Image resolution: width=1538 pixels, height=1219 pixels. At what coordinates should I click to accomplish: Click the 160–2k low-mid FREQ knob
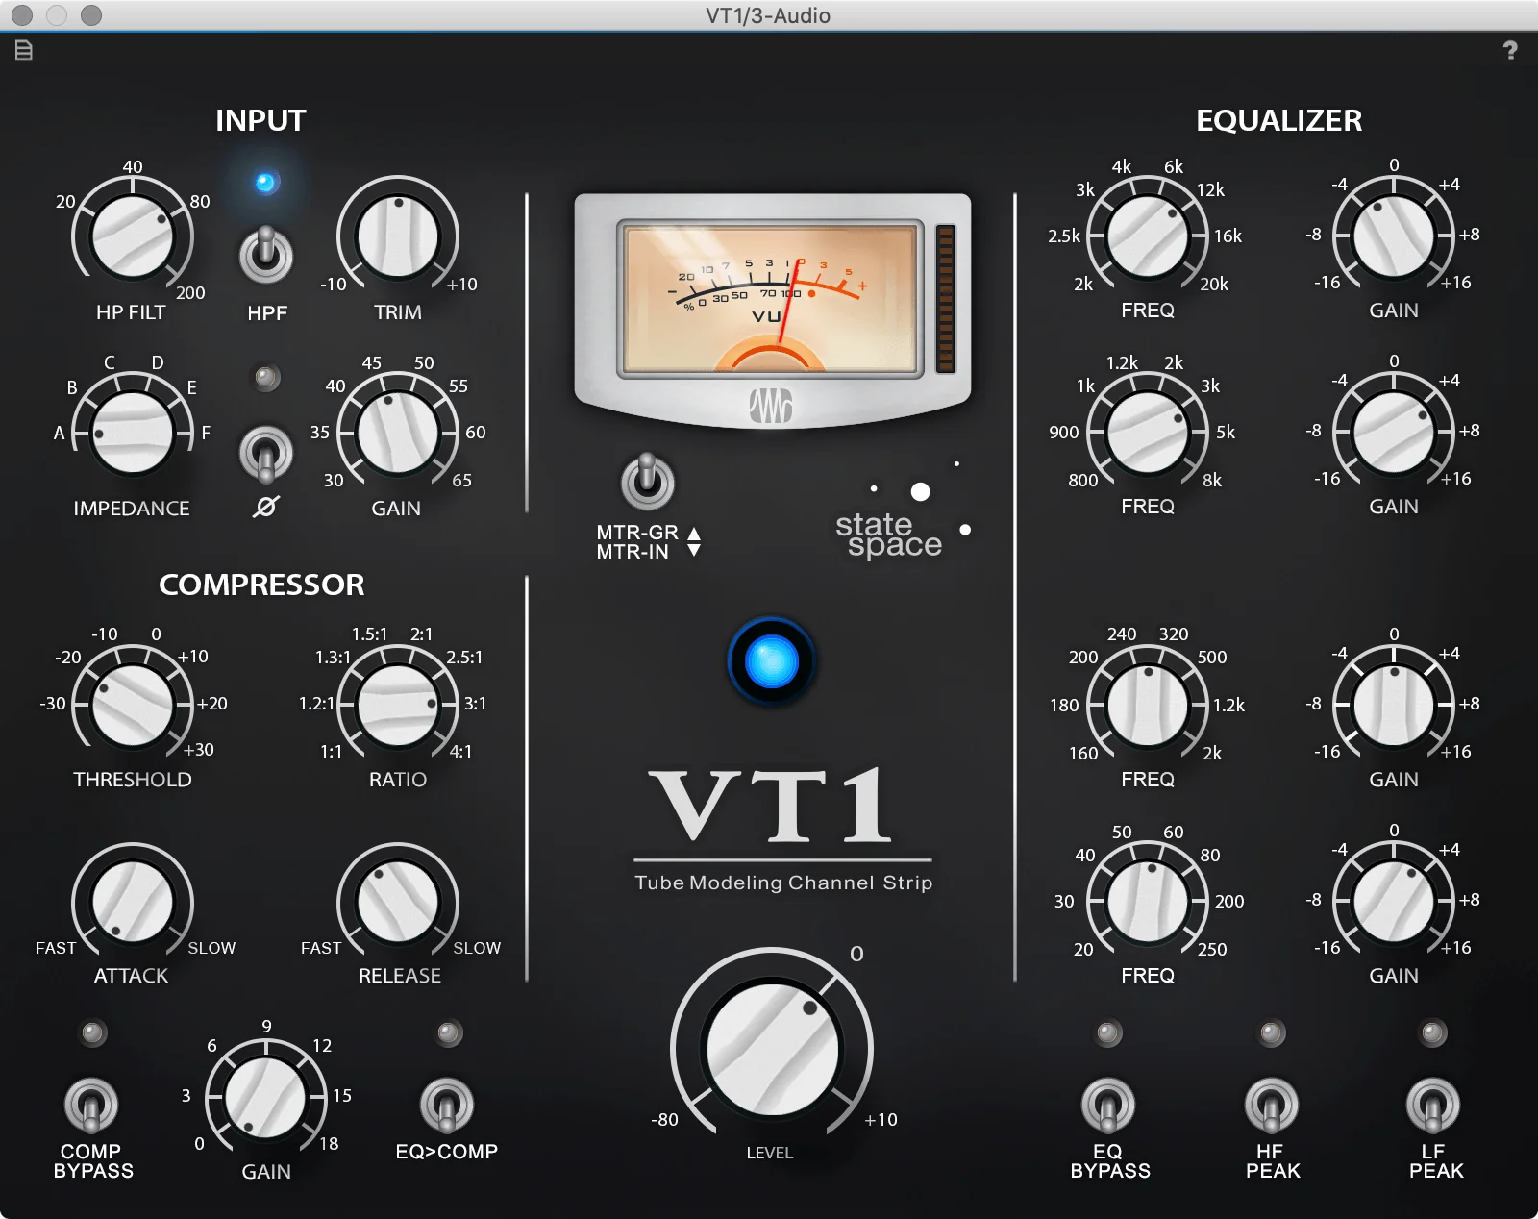1148,705
